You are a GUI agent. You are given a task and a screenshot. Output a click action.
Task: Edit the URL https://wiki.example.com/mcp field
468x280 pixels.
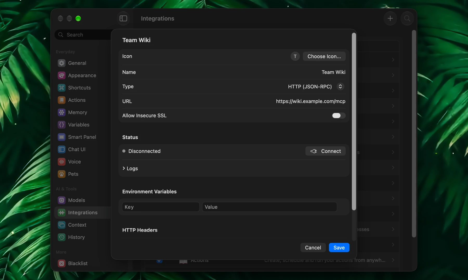coord(311,101)
